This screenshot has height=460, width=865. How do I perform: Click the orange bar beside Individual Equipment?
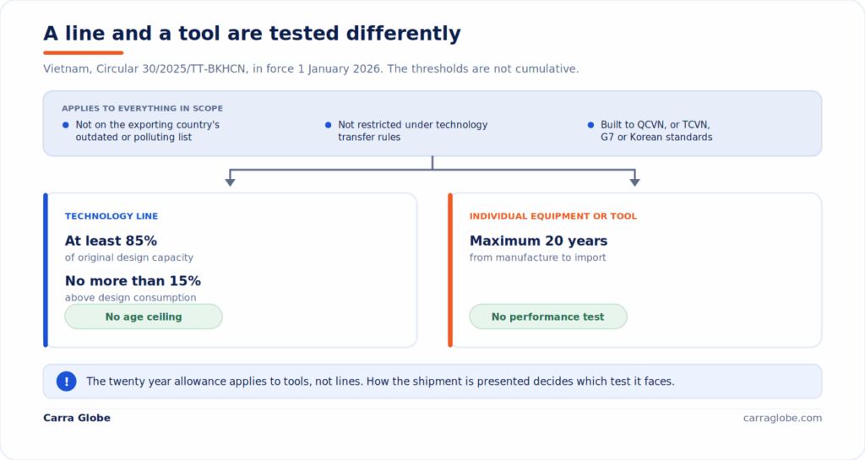click(450, 270)
